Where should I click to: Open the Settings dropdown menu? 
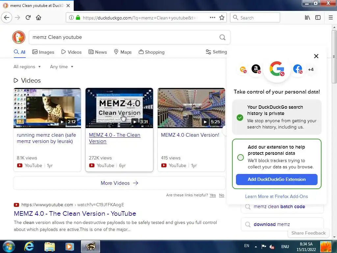pos(217,52)
